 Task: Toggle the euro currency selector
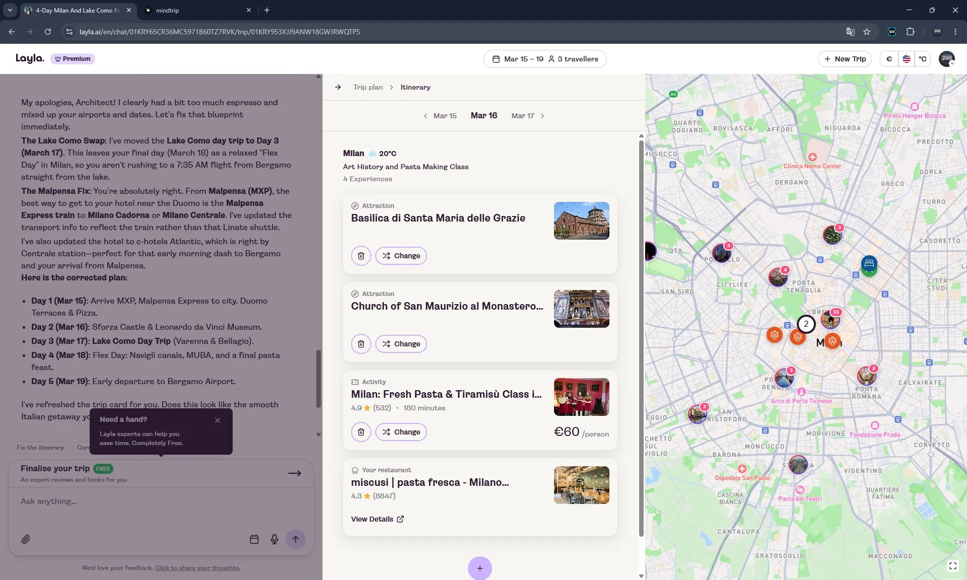tap(889, 59)
